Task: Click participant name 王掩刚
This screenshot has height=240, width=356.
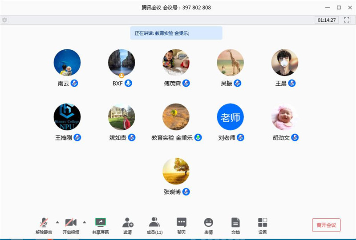Action: coord(64,138)
